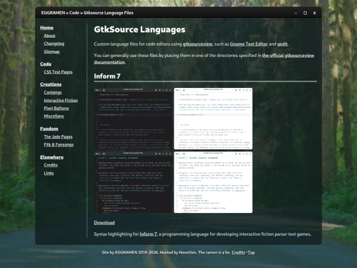Image resolution: width=357 pixels, height=268 pixels.
Task: View top-right light theme screenshot thumbnail
Action: pos(213,118)
